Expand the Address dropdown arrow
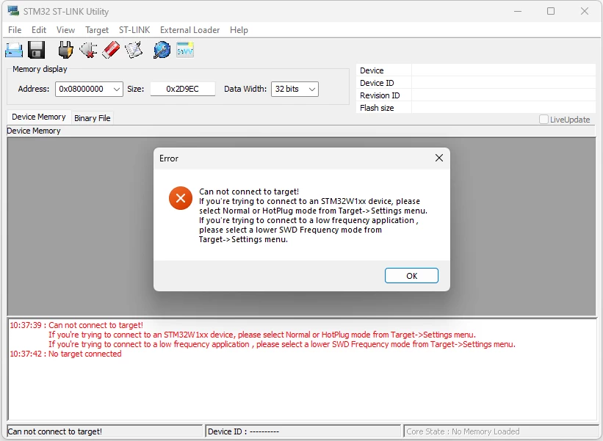The image size is (603, 441). click(117, 89)
